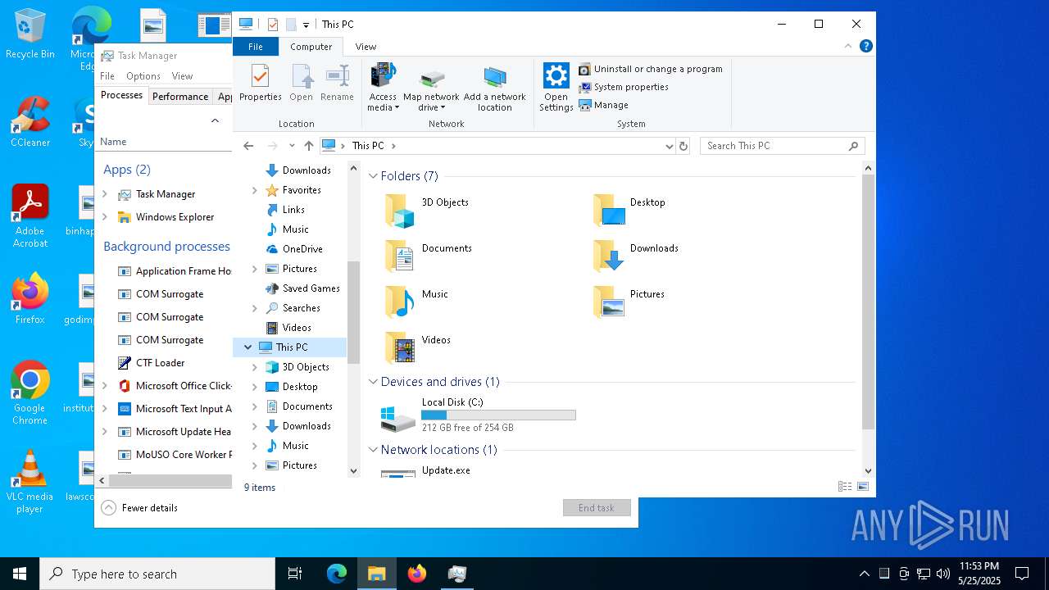Open recent locations dropdown arrow

tap(292, 146)
